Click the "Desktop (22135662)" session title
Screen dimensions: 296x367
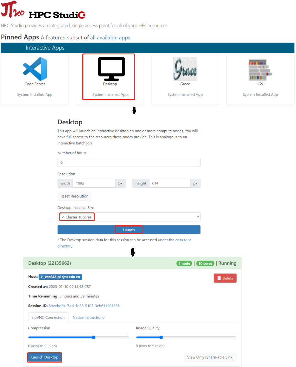point(50,263)
